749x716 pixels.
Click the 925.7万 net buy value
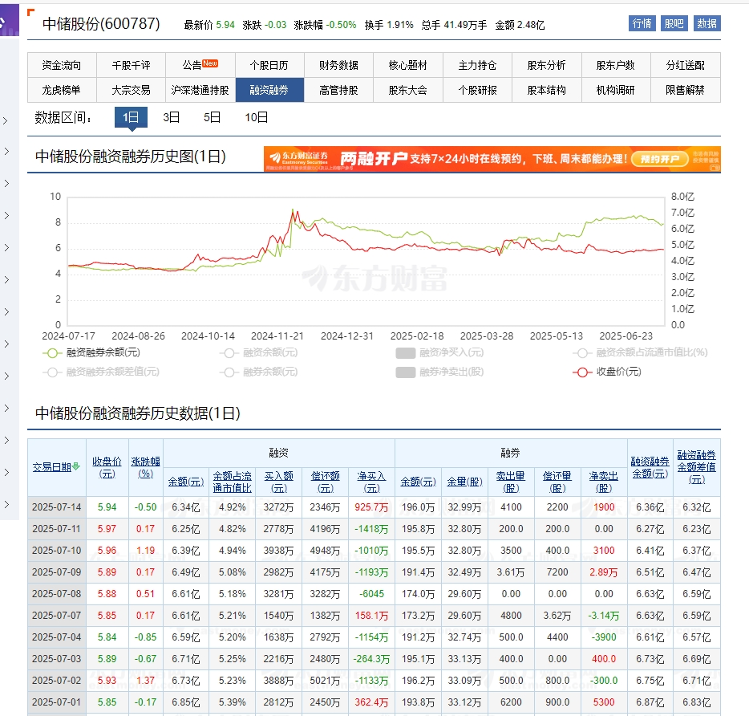[371, 507]
